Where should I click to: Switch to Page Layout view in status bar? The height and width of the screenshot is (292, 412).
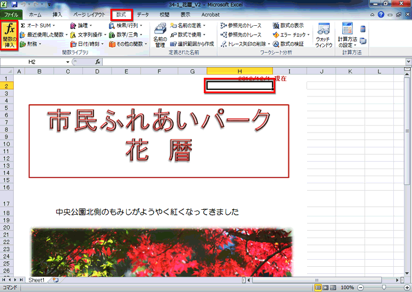pyautogui.click(x=326, y=288)
